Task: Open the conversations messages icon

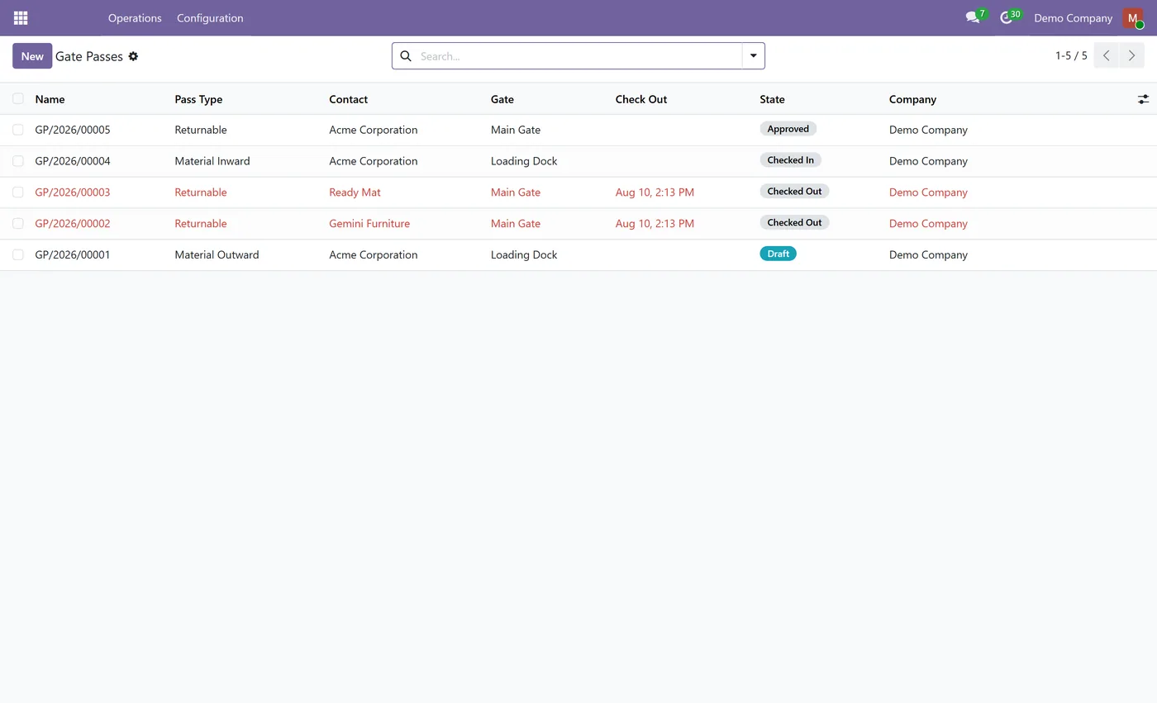Action: coord(973,17)
